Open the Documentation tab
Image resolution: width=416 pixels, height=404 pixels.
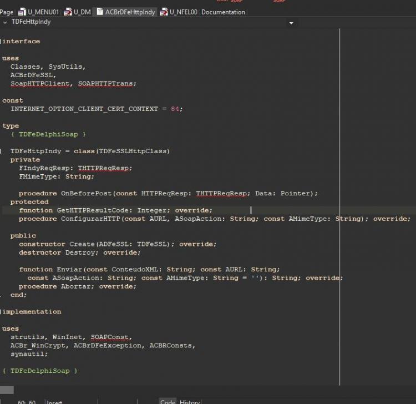coord(223,12)
